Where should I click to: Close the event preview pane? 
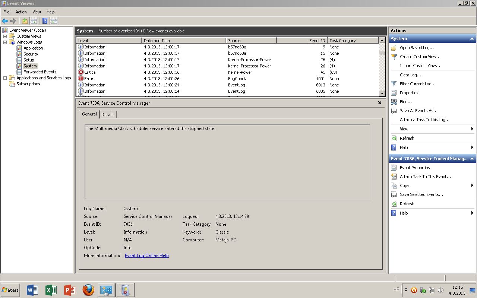[380, 103]
